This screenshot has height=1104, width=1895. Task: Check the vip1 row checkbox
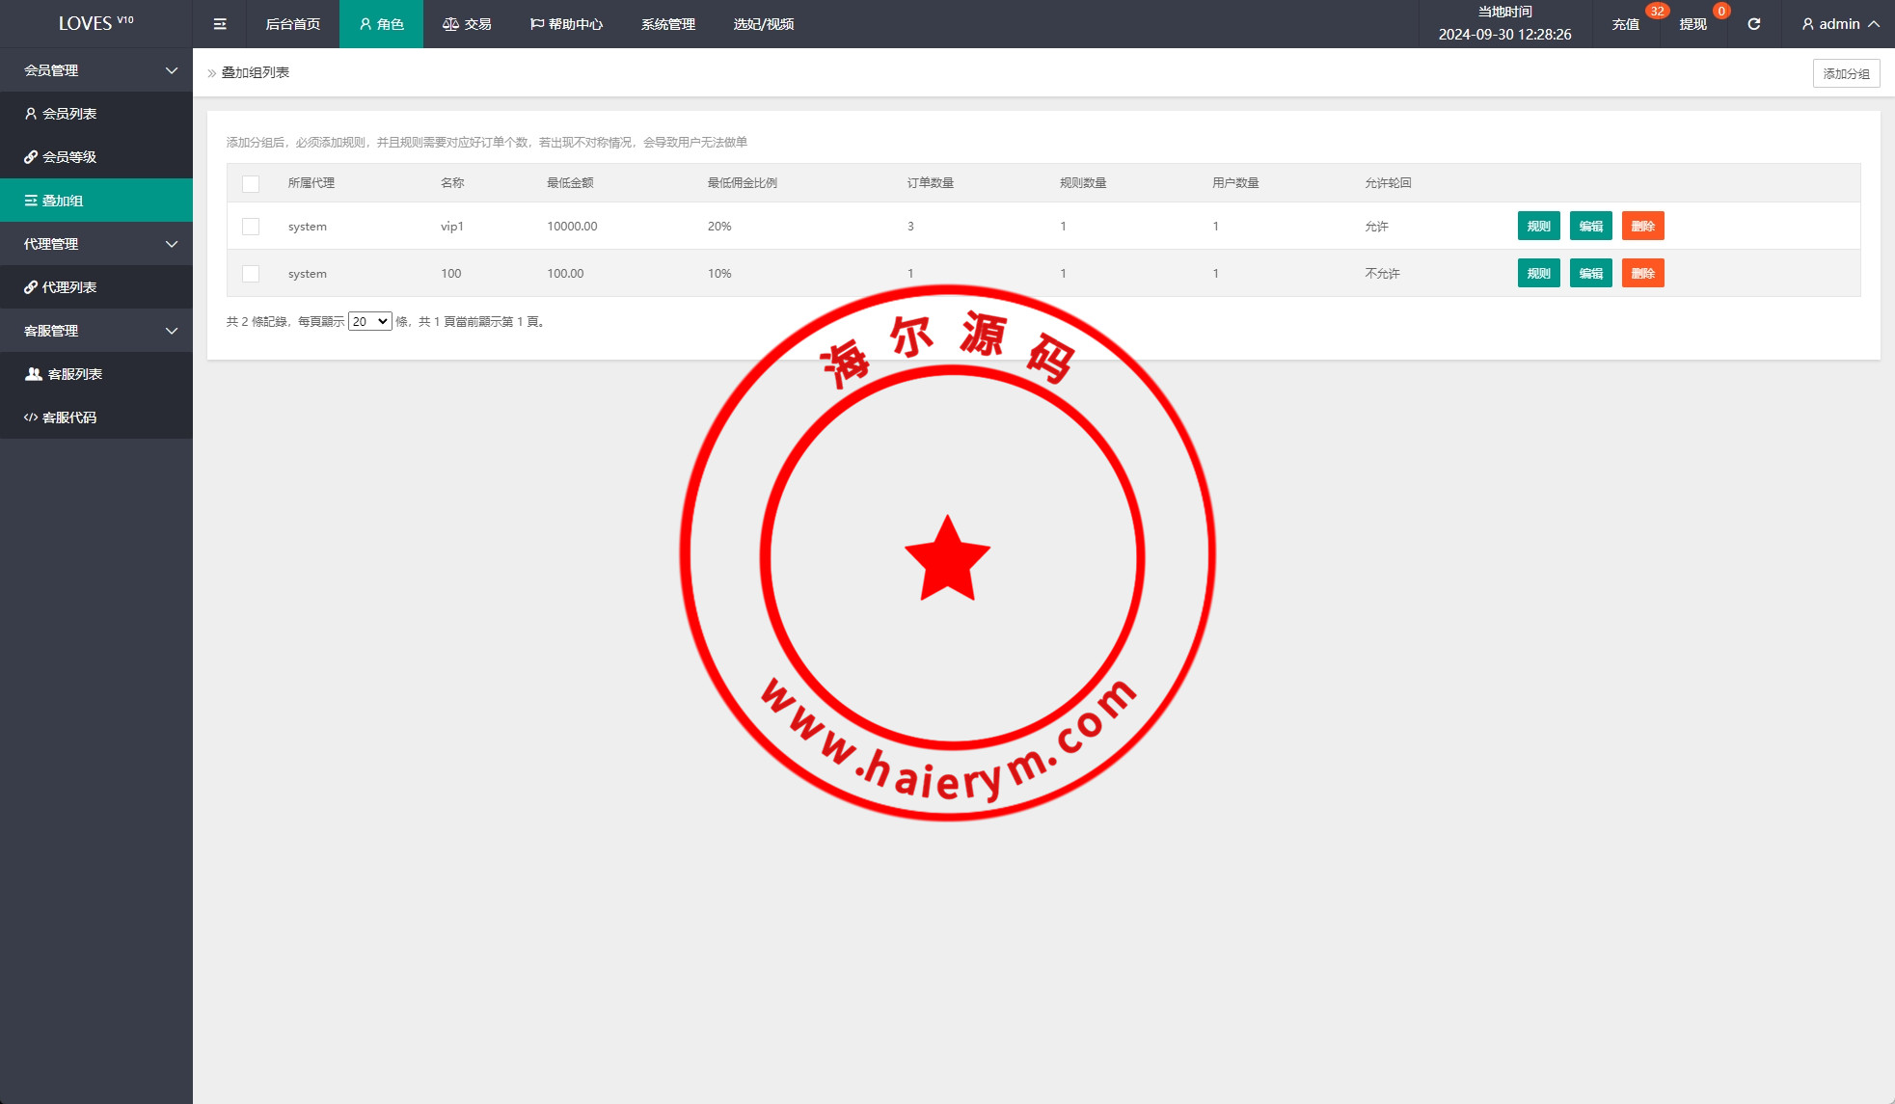tap(251, 227)
